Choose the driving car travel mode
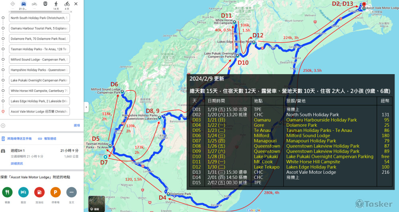This screenshot has height=212, width=399. click(24, 4)
